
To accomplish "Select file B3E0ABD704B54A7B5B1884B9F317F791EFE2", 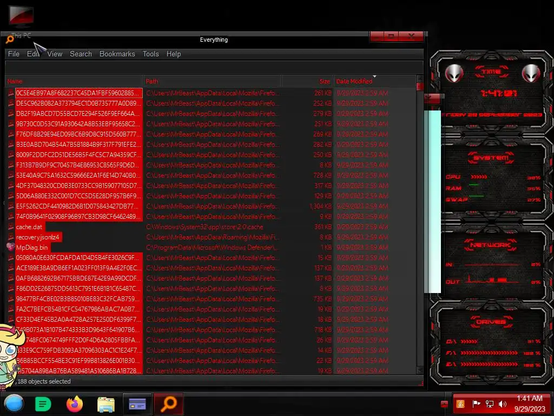I will pos(78,144).
